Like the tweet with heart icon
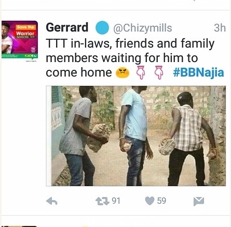Viewport: 231px width, 227px height. click(x=150, y=201)
